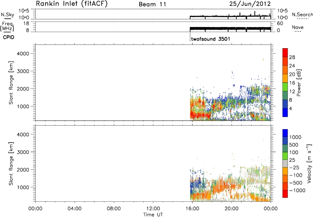This screenshot has width=313, height=217.
Task: Click the noise trace in the N.Sky panel
Action: pyautogui.click(x=230, y=16)
